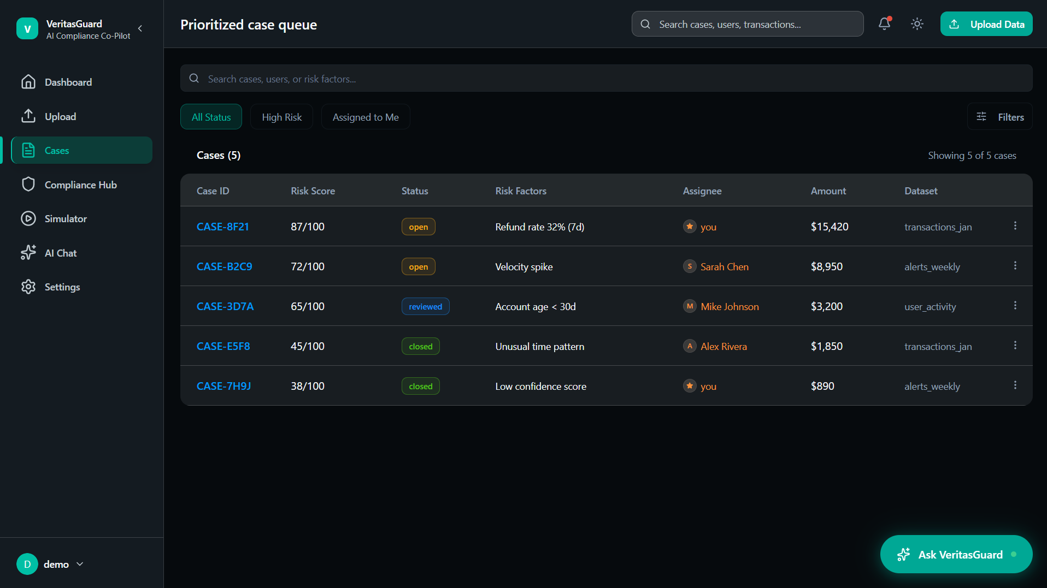This screenshot has height=588, width=1047.
Task: Click the reviewed status badge on CASE-3D7A
Action: (426, 306)
